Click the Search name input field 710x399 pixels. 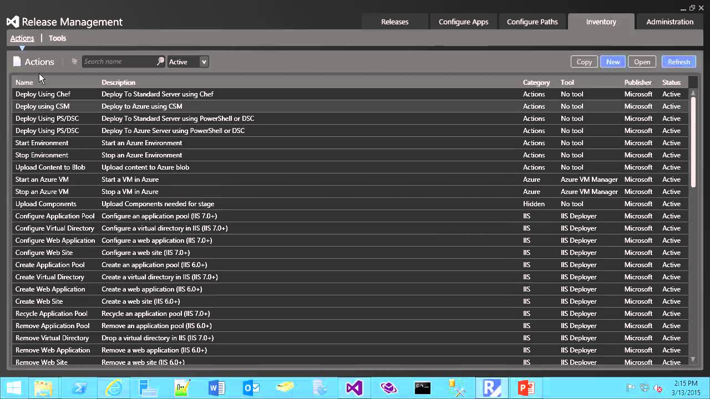pos(119,62)
